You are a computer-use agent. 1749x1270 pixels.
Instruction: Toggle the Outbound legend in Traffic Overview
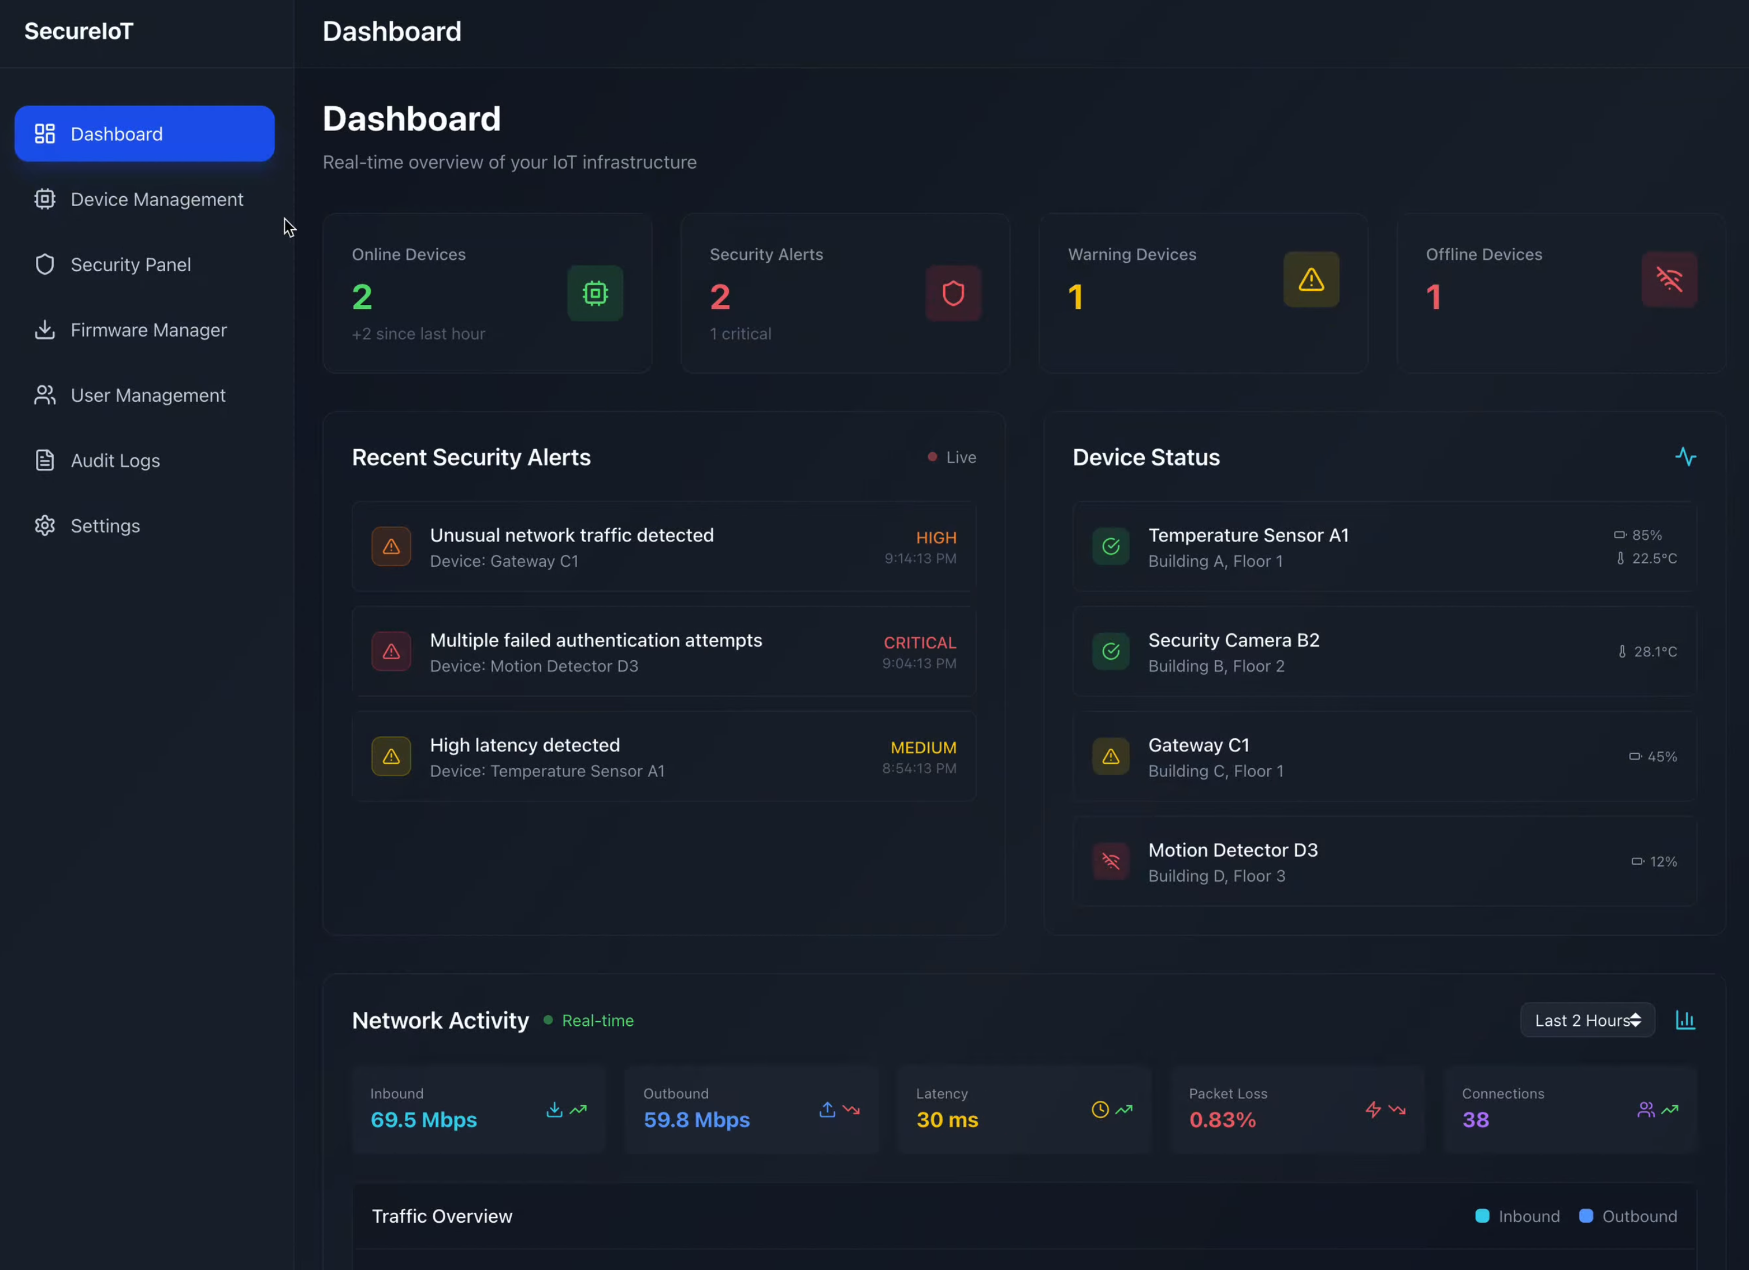(x=1627, y=1216)
